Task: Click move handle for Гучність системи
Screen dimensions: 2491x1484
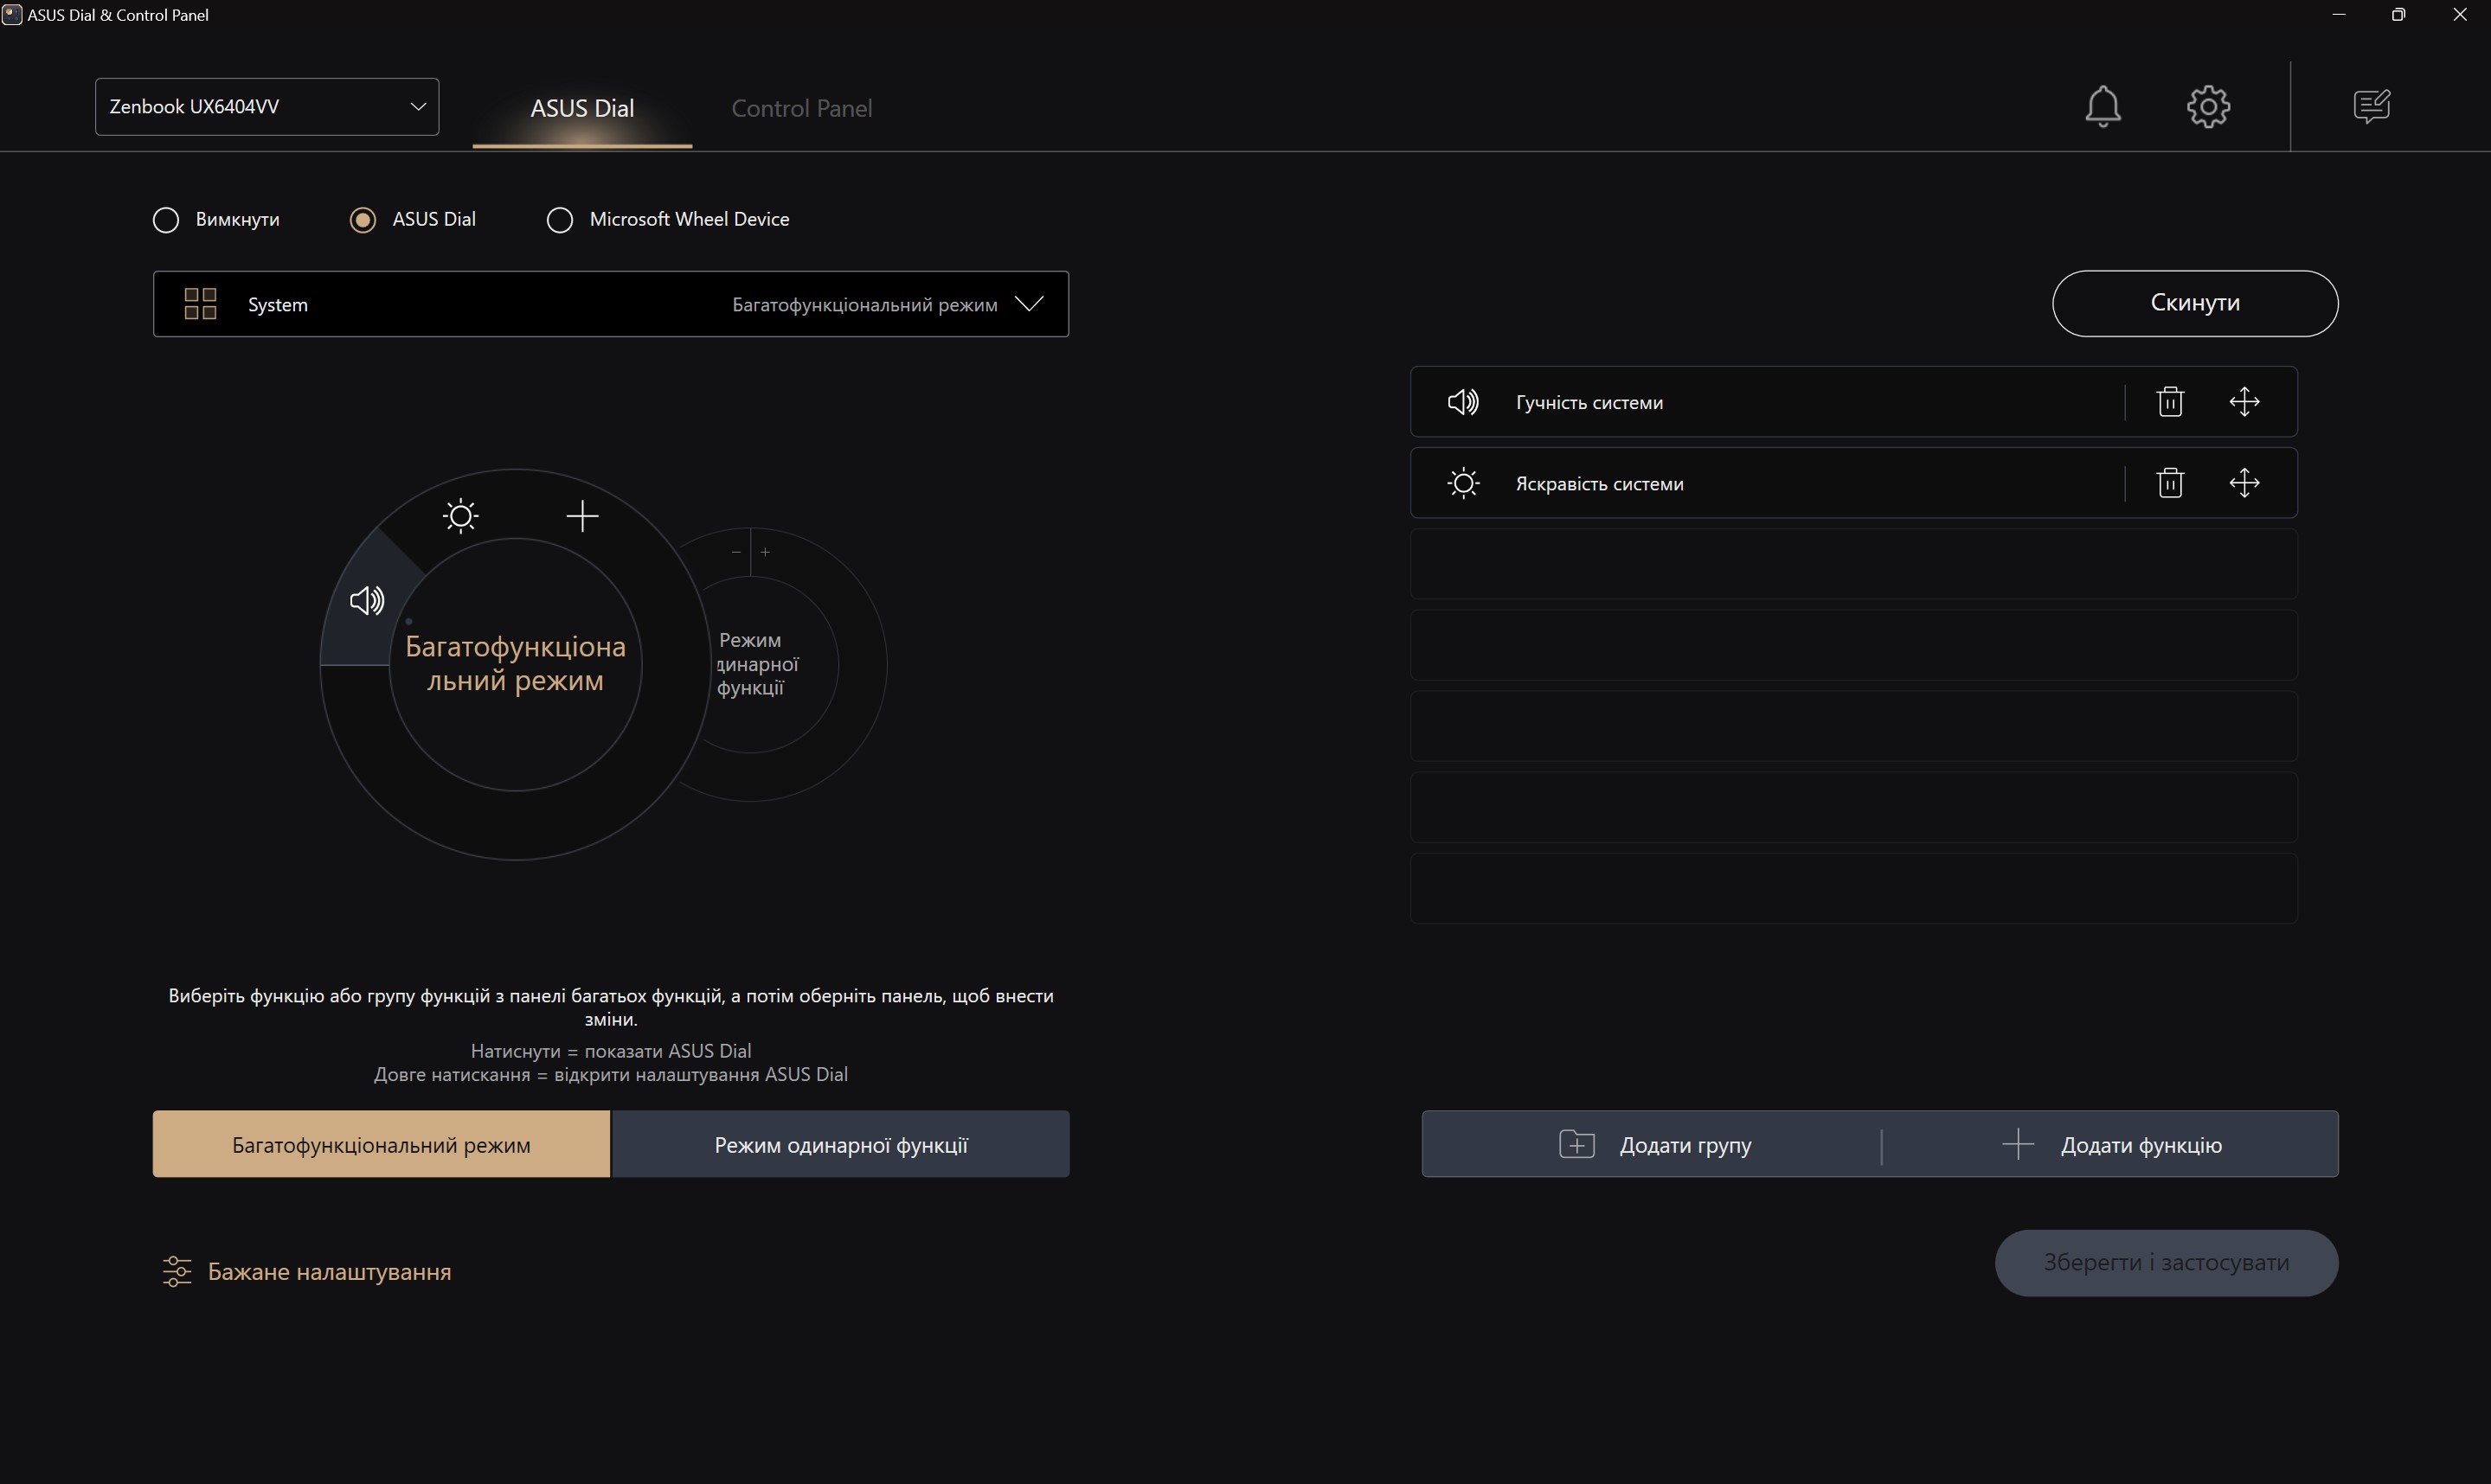Action: click(x=2244, y=402)
